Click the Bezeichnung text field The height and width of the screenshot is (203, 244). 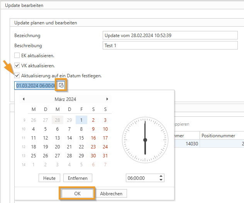[x=170, y=36]
